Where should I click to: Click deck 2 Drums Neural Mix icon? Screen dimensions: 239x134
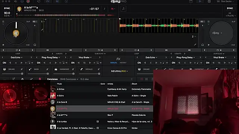point(139,69)
